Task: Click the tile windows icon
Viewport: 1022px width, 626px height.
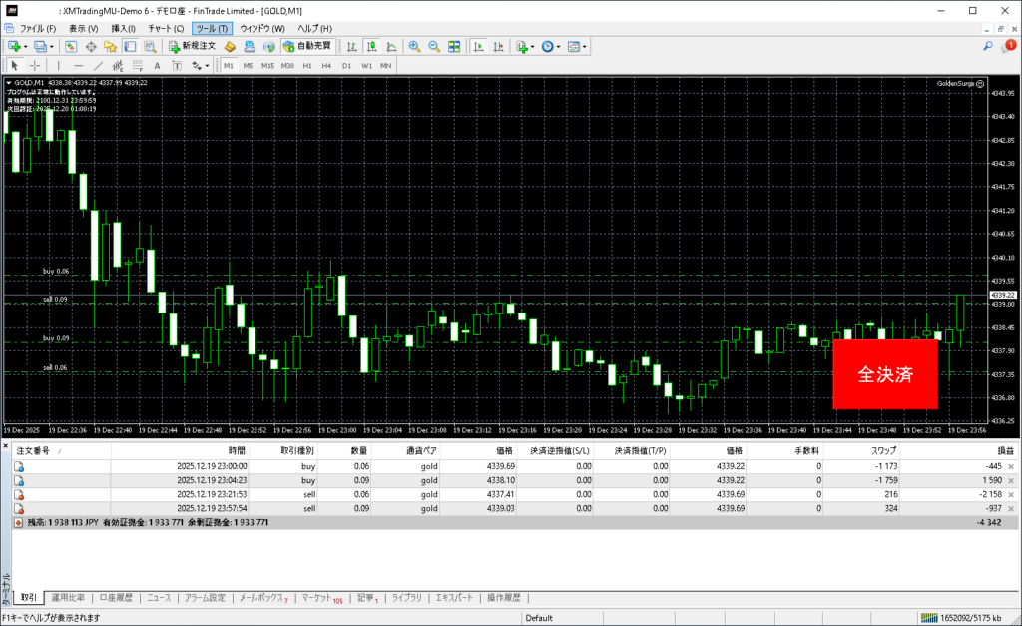Action: pos(454,46)
